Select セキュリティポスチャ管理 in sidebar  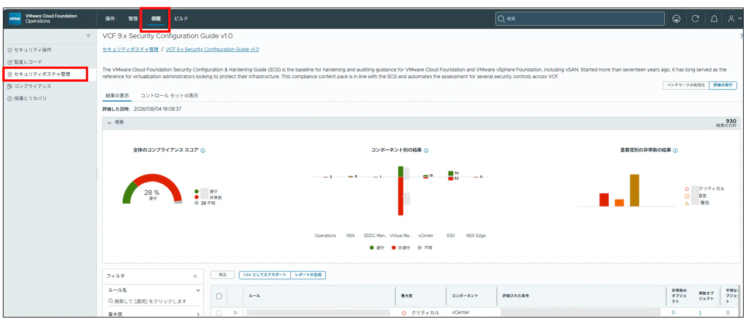point(45,74)
